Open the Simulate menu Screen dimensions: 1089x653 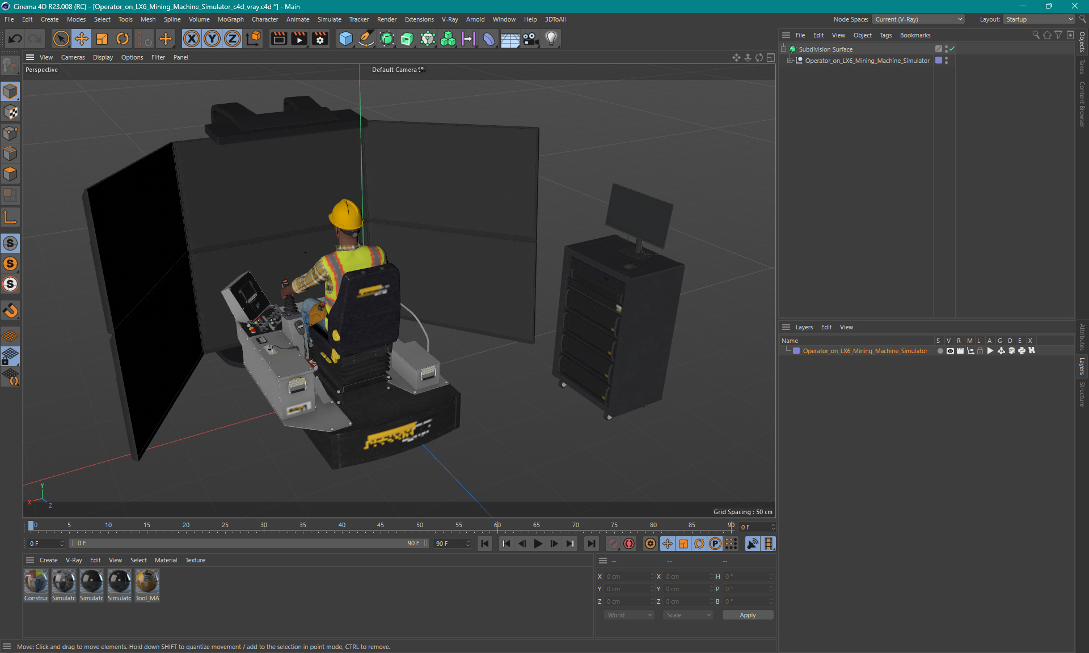[329, 19]
